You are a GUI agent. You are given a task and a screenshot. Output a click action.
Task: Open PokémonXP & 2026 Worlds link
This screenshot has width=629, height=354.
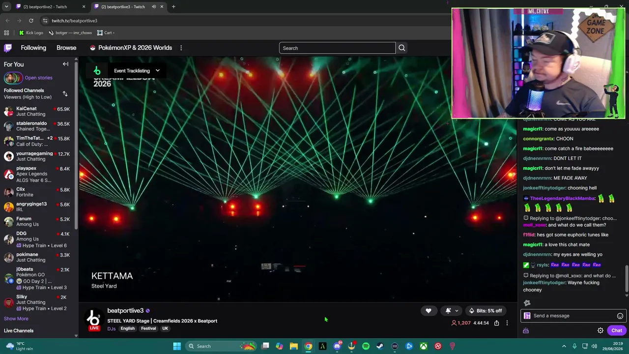(131, 48)
